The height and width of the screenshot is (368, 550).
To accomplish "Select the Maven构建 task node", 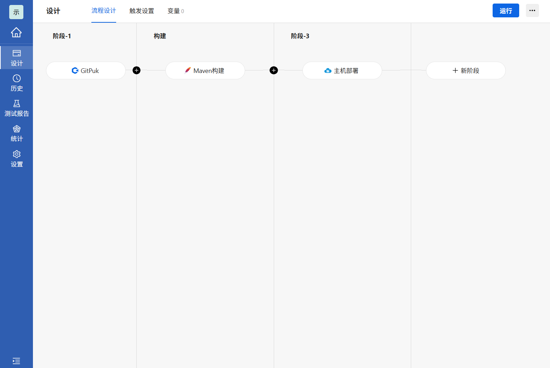I will [205, 70].
